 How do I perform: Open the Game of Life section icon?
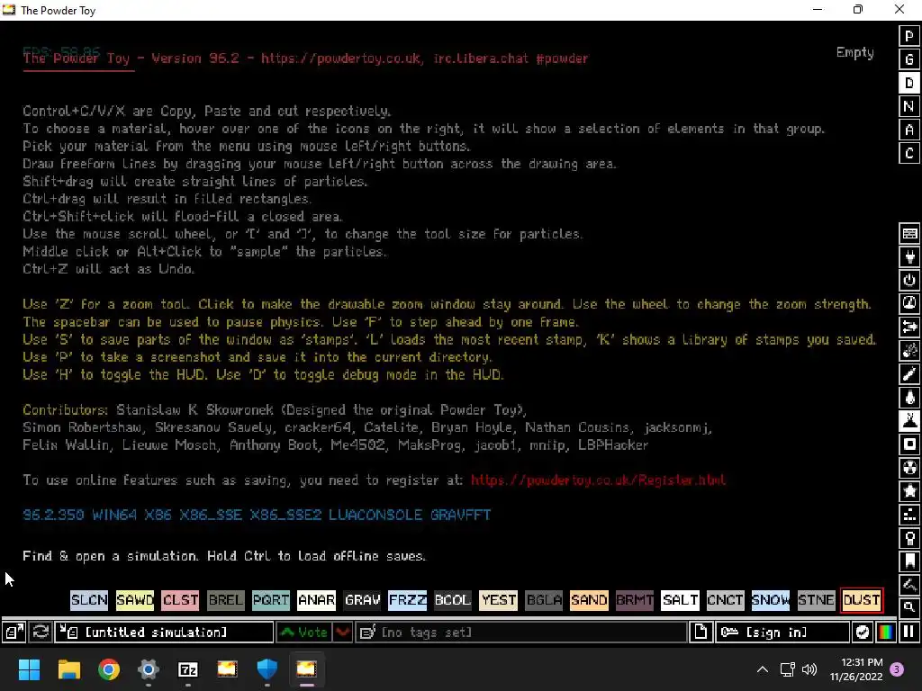pyautogui.click(x=909, y=516)
